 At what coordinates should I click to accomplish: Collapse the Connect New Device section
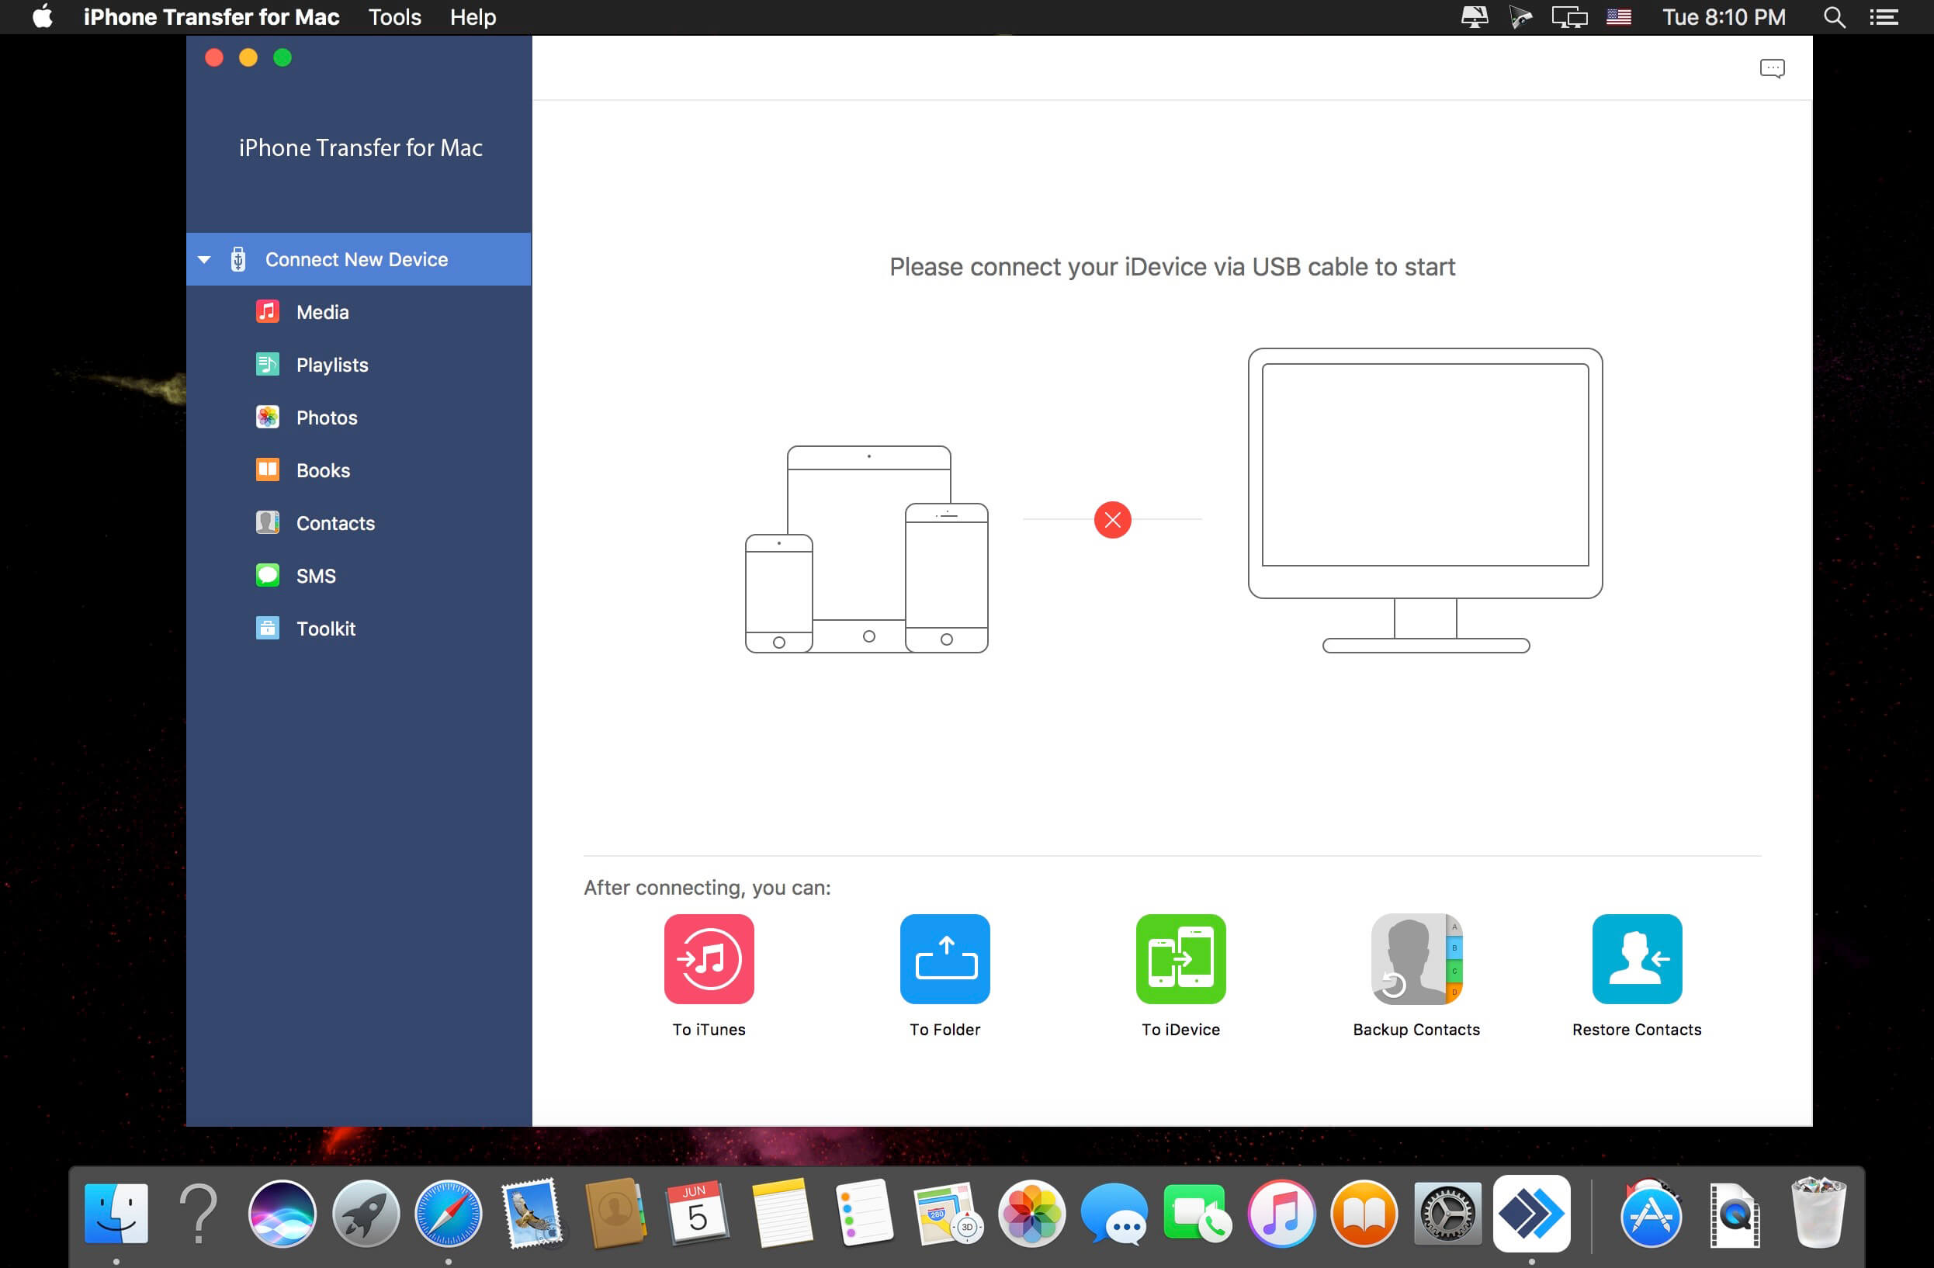tap(205, 259)
